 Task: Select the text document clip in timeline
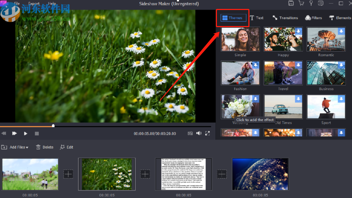coord(184,174)
